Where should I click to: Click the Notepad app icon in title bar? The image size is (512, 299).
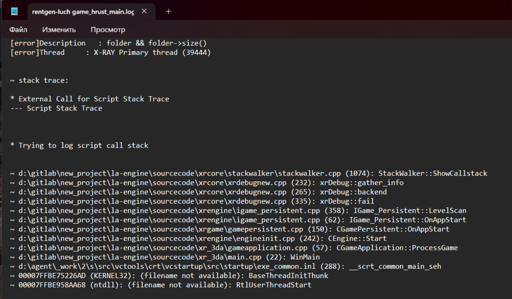14,11
